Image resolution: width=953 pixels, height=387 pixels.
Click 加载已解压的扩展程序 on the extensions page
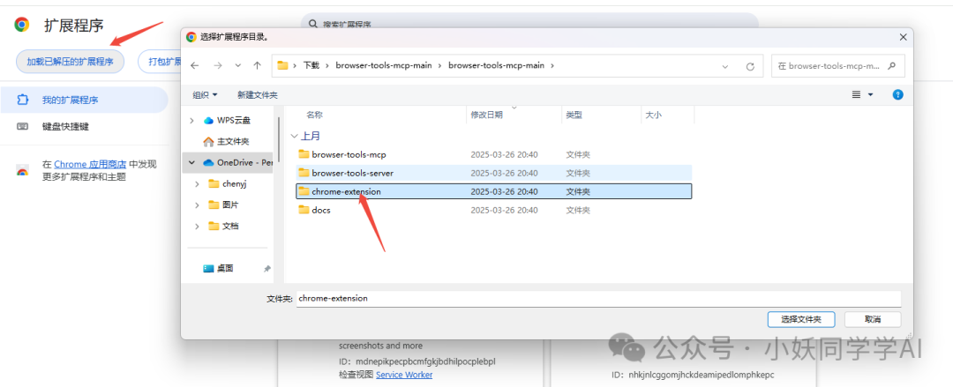click(70, 62)
